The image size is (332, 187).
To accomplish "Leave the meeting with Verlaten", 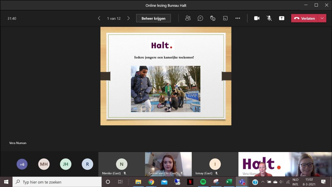I will (304, 18).
